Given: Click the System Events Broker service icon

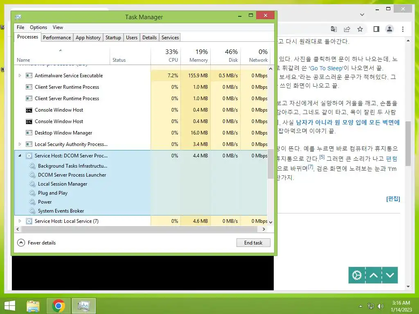Looking at the screenshot, I should click(32, 211).
